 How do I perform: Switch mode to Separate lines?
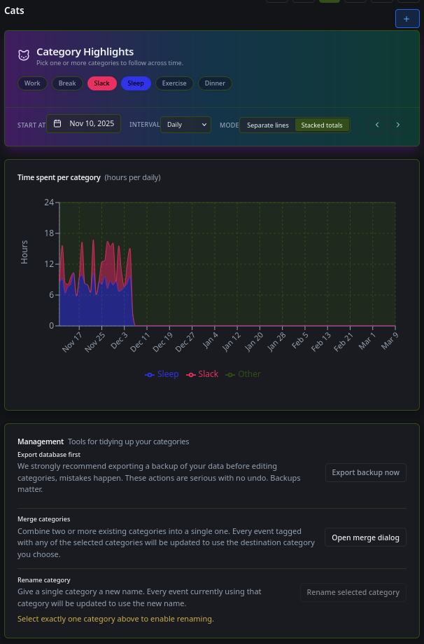tap(267, 125)
